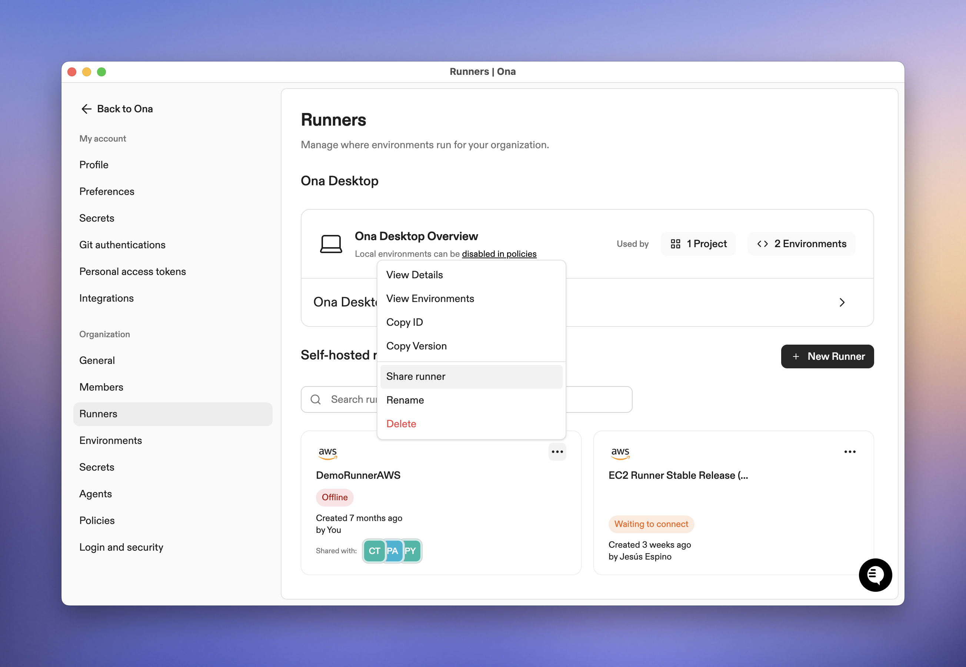Select Delete in the context menu
This screenshot has width=966, height=667.
coord(401,424)
